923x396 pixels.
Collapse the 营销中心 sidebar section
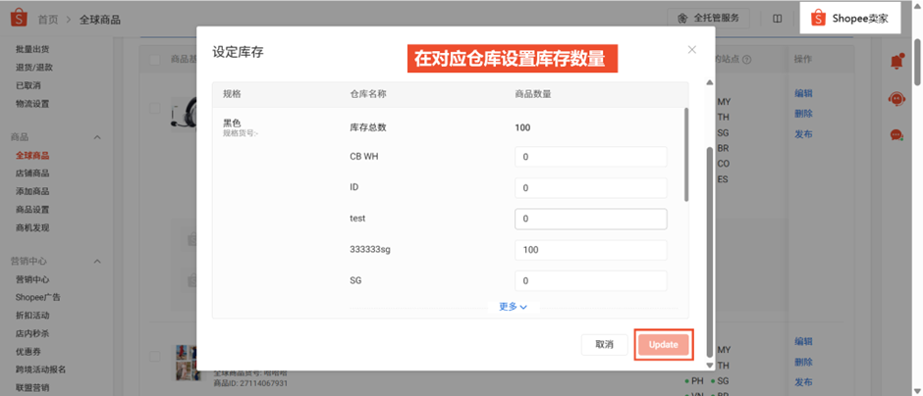coord(98,262)
